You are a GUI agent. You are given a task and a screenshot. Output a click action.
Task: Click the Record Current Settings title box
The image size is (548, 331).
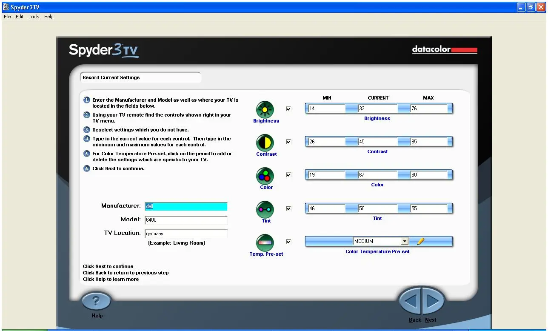point(140,77)
